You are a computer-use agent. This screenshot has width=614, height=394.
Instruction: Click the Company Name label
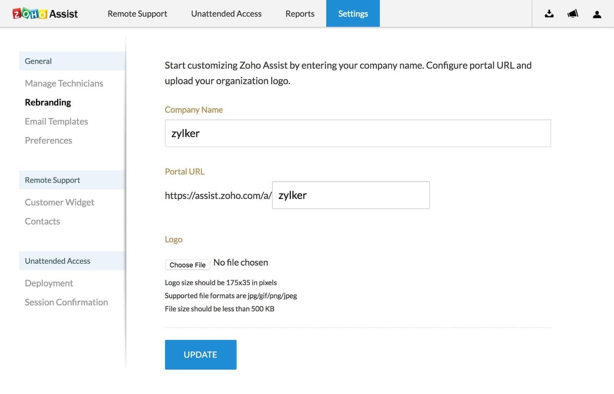tap(193, 110)
